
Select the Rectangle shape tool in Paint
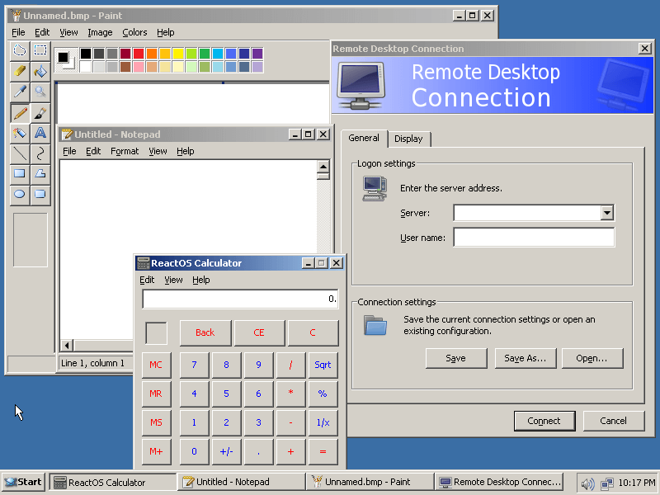20,174
